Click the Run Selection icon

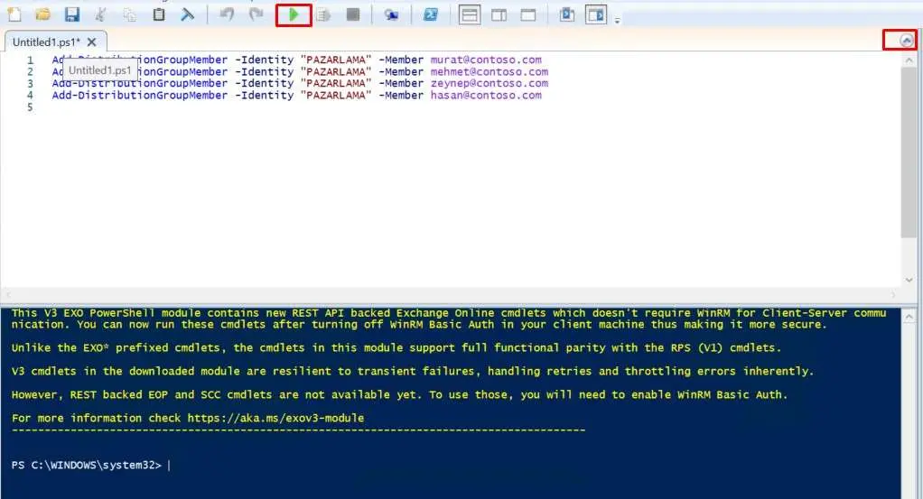click(323, 14)
